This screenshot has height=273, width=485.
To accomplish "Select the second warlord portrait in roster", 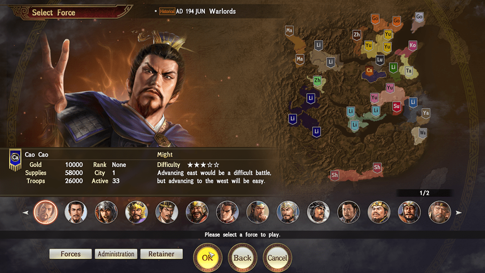I will click(76, 212).
